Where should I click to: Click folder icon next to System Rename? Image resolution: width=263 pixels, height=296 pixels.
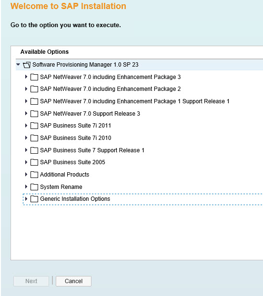[x=34, y=187]
